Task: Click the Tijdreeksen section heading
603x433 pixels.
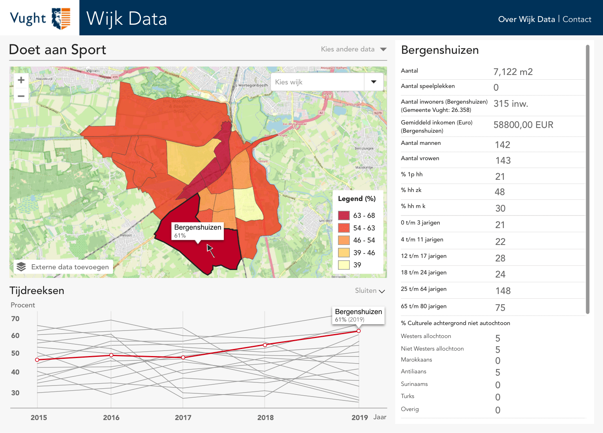Action: 37,290
